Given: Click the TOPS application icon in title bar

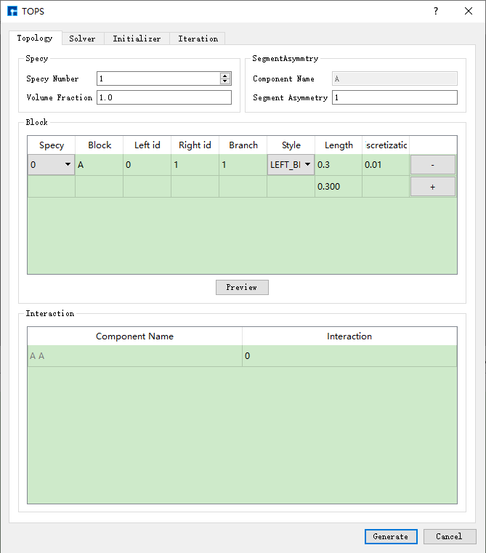Looking at the screenshot, I should pos(12,12).
